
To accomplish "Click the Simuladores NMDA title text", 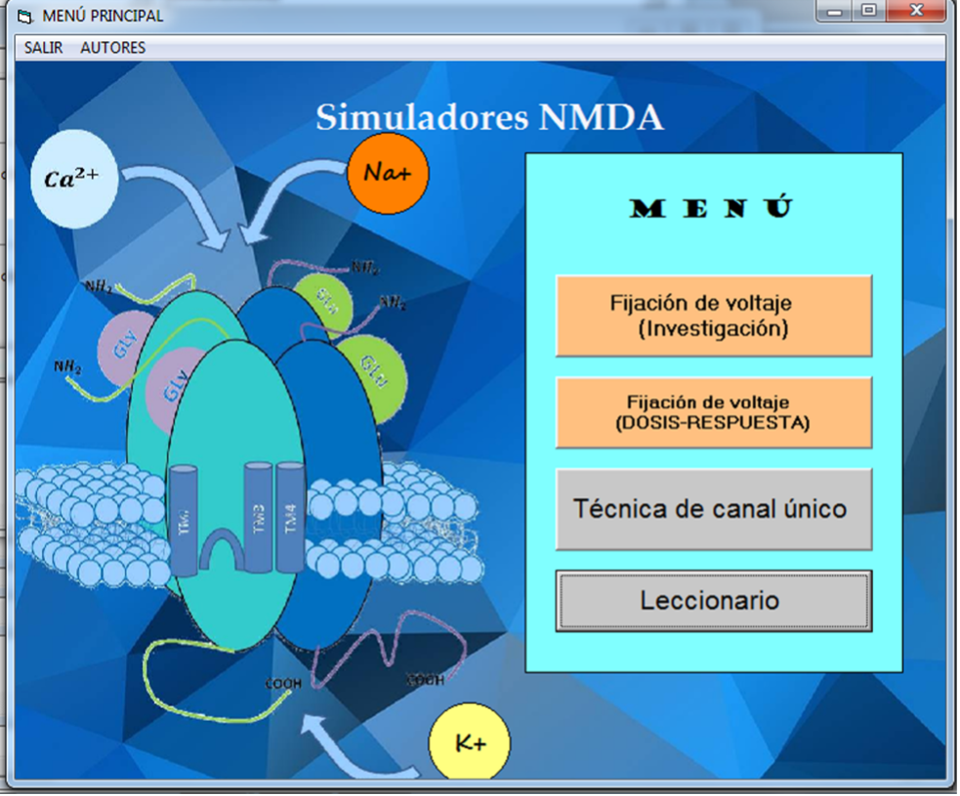I will (489, 118).
